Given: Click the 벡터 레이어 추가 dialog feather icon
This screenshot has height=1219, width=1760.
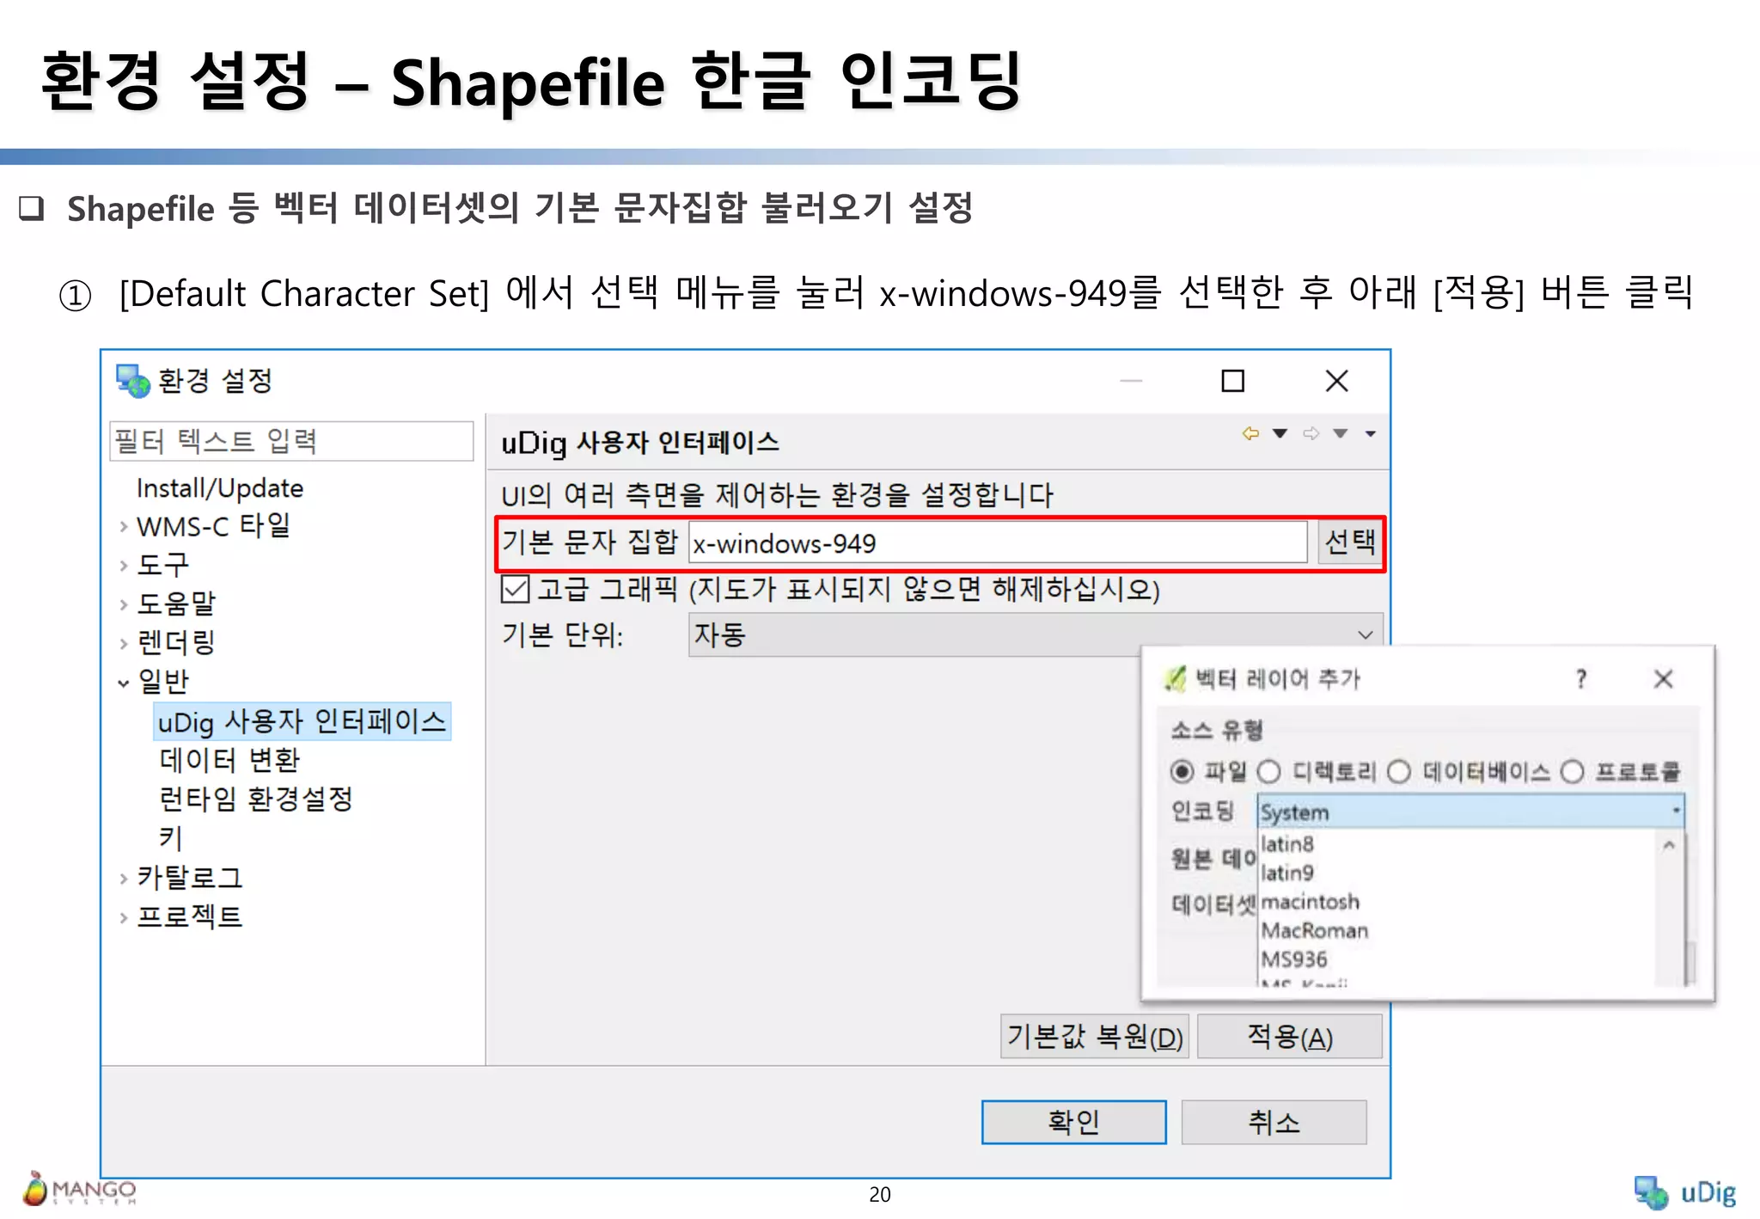Looking at the screenshot, I should click(1174, 679).
